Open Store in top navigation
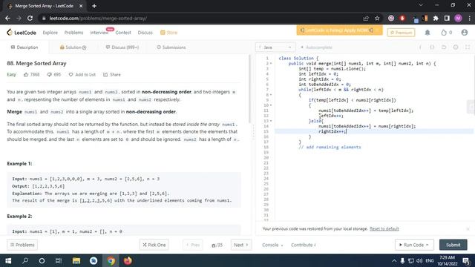This screenshot has height=267, width=475. (168, 33)
